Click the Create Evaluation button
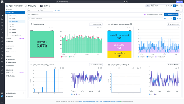Viewport: 184px width, 104px height. [x=171, y=14]
